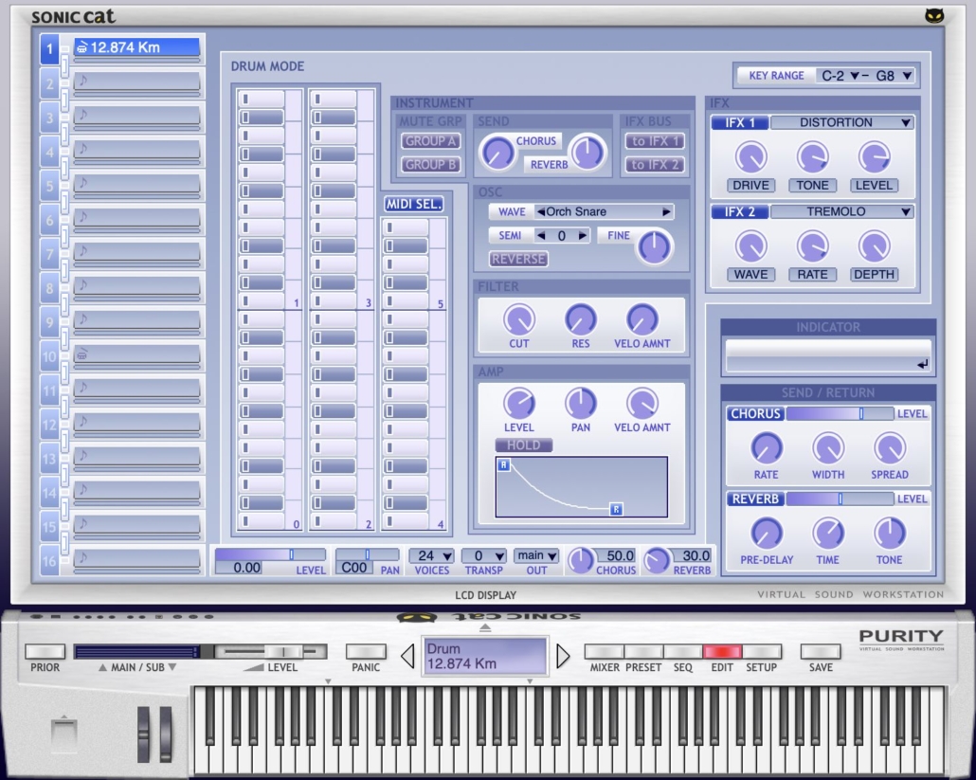Enable GROUP A in the Mute Grp section

[x=431, y=142]
